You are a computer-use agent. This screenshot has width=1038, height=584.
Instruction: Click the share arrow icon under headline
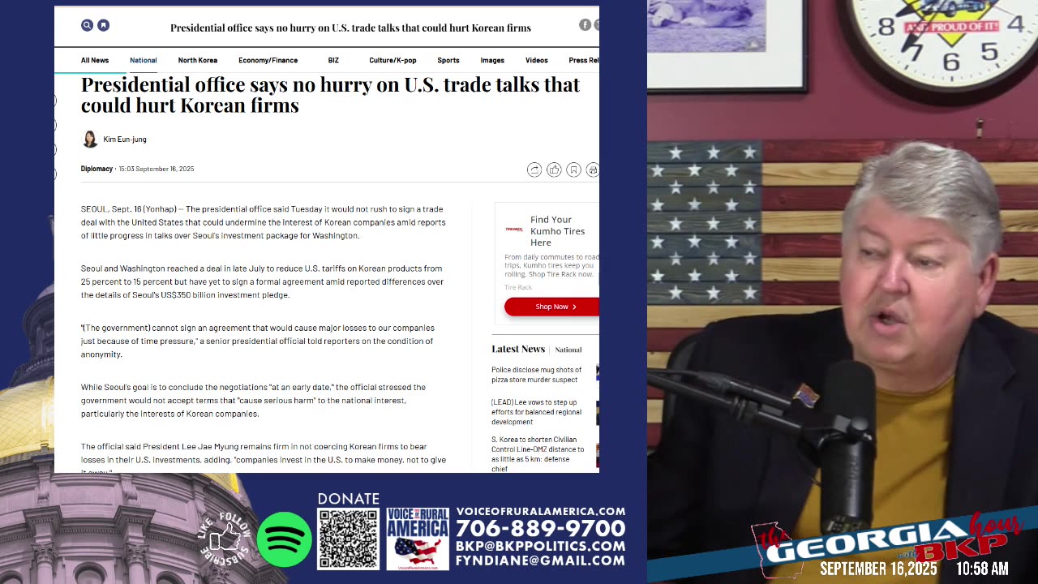534,170
